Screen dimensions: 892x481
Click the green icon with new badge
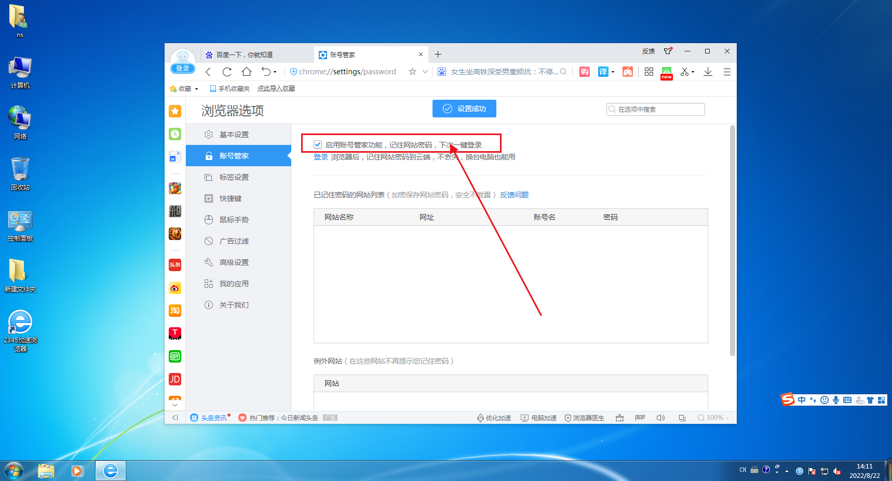(667, 73)
